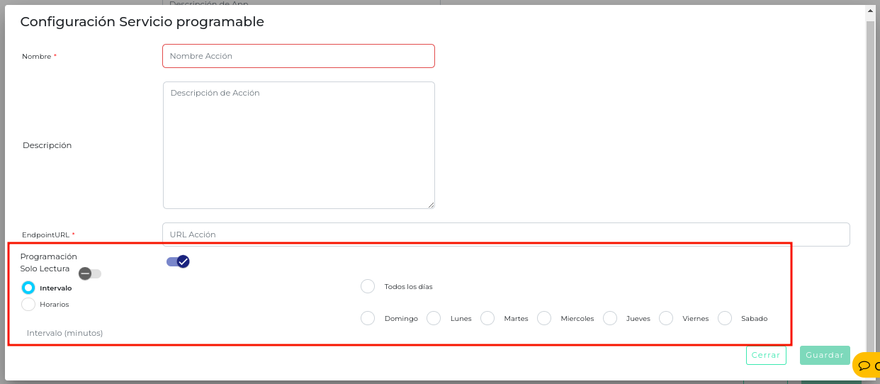The image size is (880, 384).
Task: Select the Intervalo radio option
Action: point(28,288)
